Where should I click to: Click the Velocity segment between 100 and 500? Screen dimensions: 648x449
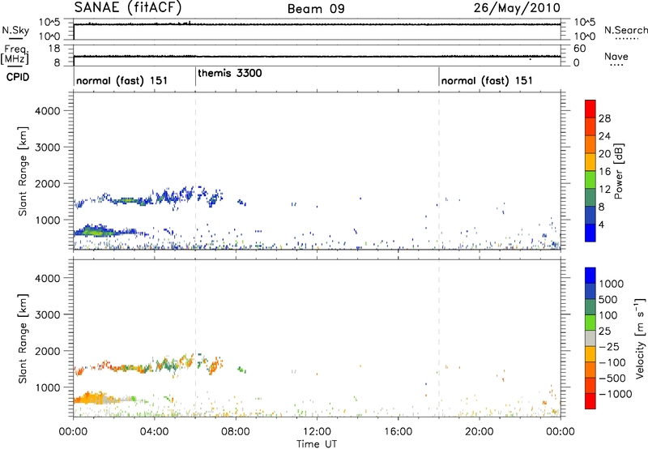[590, 307]
